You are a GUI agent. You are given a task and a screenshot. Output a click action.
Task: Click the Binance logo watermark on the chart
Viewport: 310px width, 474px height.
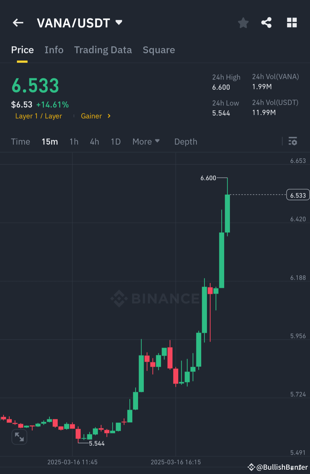(x=155, y=299)
